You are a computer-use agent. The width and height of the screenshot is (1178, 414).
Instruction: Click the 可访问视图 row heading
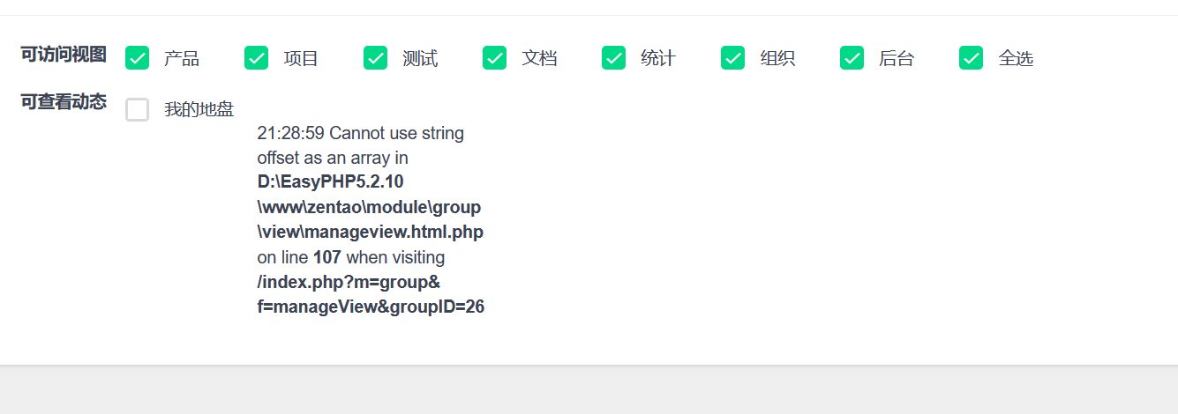click(64, 55)
